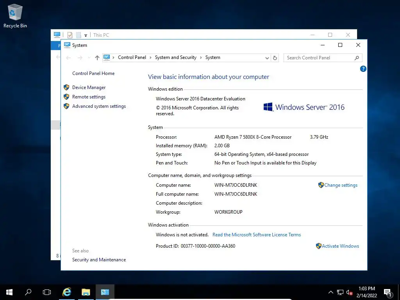Expand the address bar history dropdown
The width and height of the screenshot is (400, 300).
[267, 58]
